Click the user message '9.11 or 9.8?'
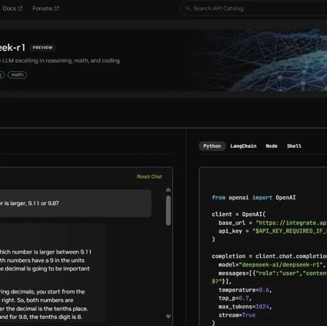This screenshot has height=326, width=327. point(44,203)
